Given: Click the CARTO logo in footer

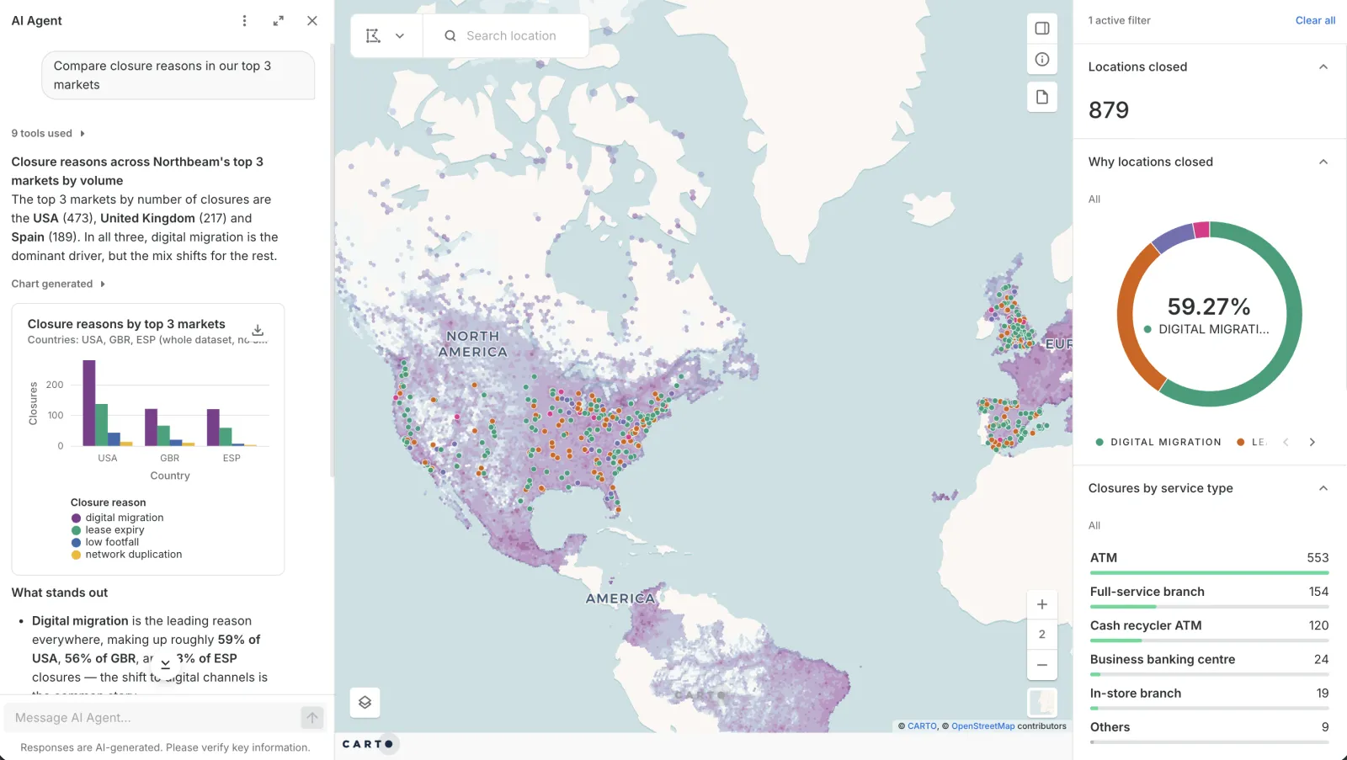Looking at the screenshot, I should (368, 744).
